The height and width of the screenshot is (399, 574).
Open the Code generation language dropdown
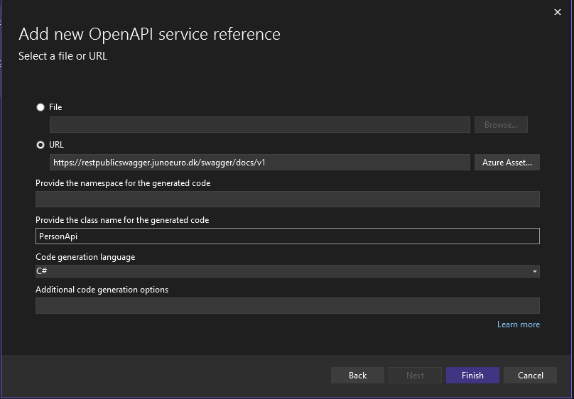288,271
